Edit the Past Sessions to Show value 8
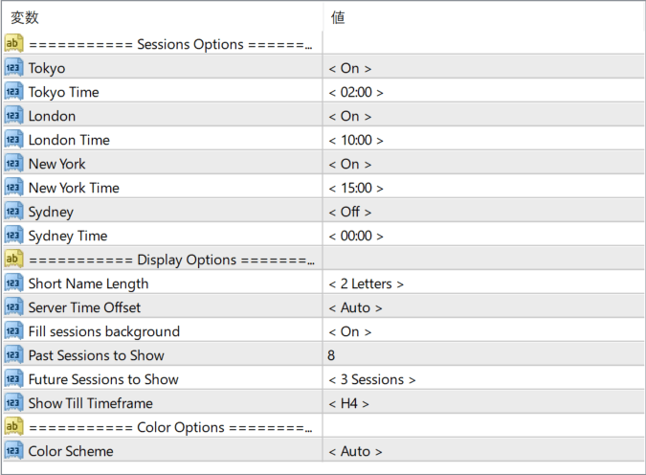Image resolution: width=646 pixels, height=475 pixels. click(x=483, y=355)
